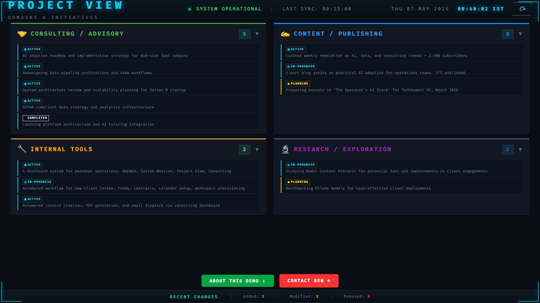The height and width of the screenshot is (303, 540).
Task: Click the Modified: 3 counter
Action: (304, 297)
